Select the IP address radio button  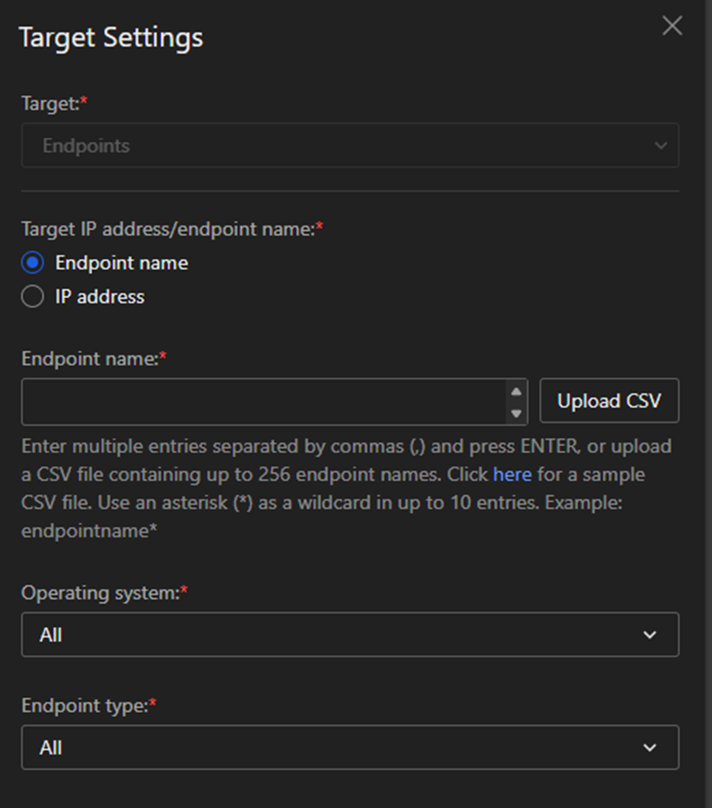pos(33,296)
